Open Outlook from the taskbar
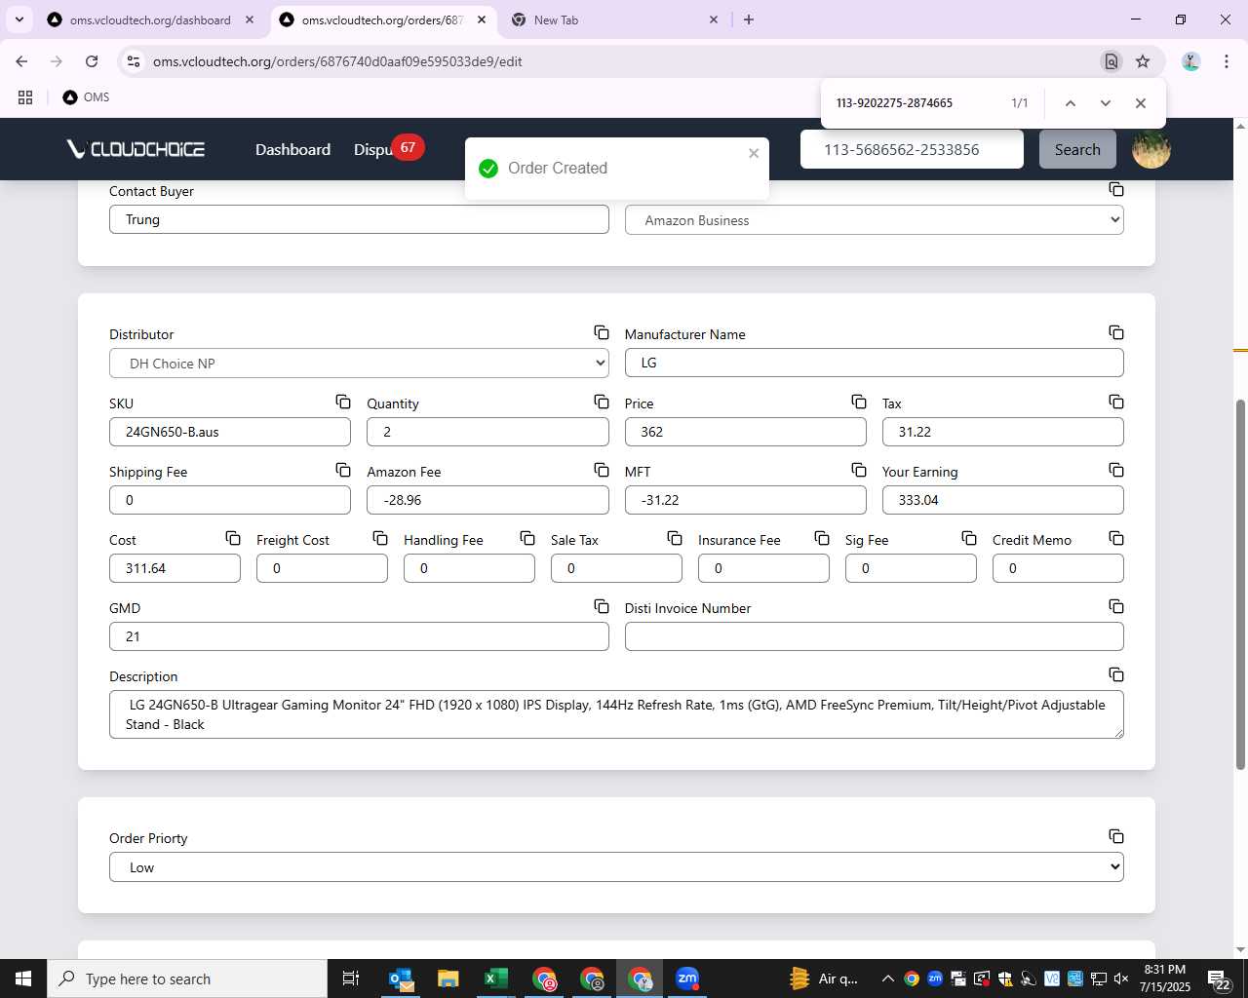The width and height of the screenshot is (1248, 998). 401,979
